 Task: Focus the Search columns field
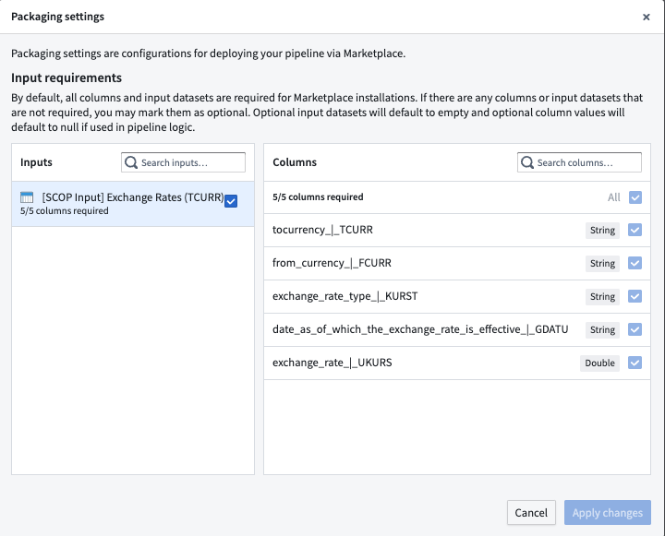point(579,162)
